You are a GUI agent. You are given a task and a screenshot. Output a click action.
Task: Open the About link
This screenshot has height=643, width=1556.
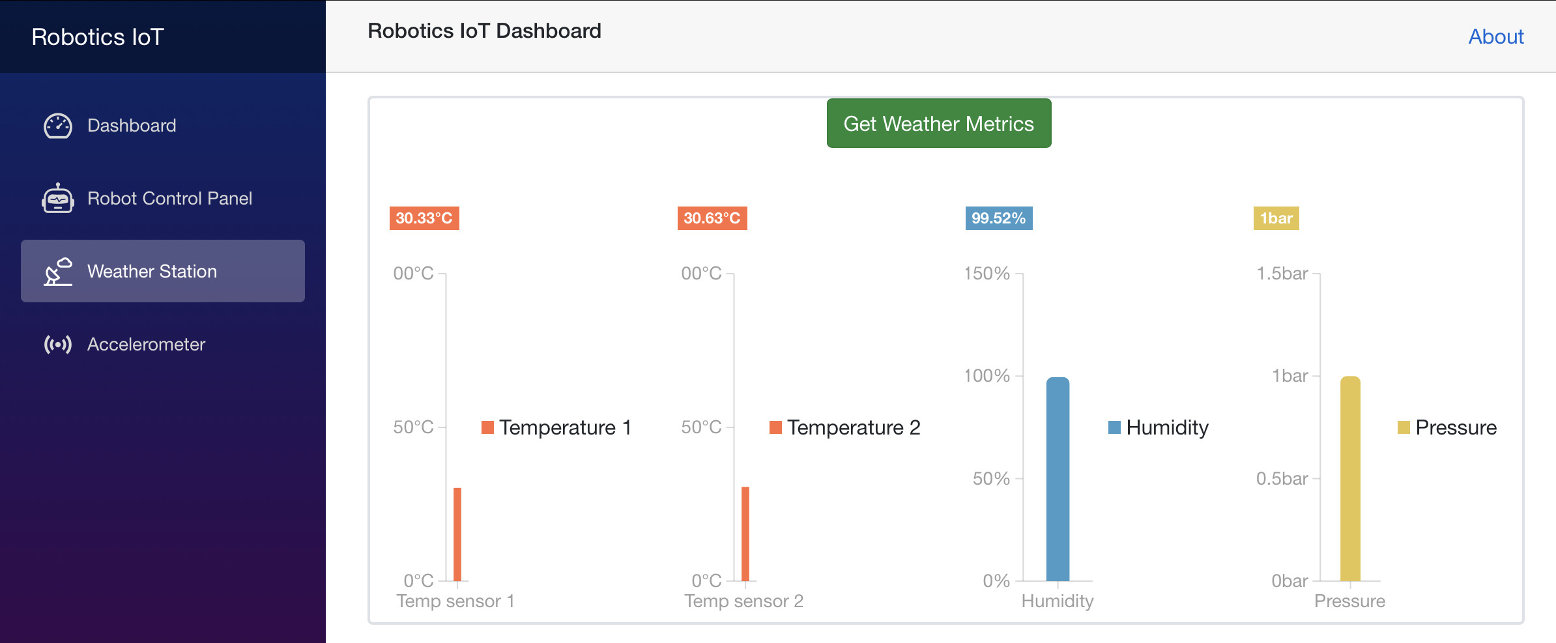(x=1495, y=36)
